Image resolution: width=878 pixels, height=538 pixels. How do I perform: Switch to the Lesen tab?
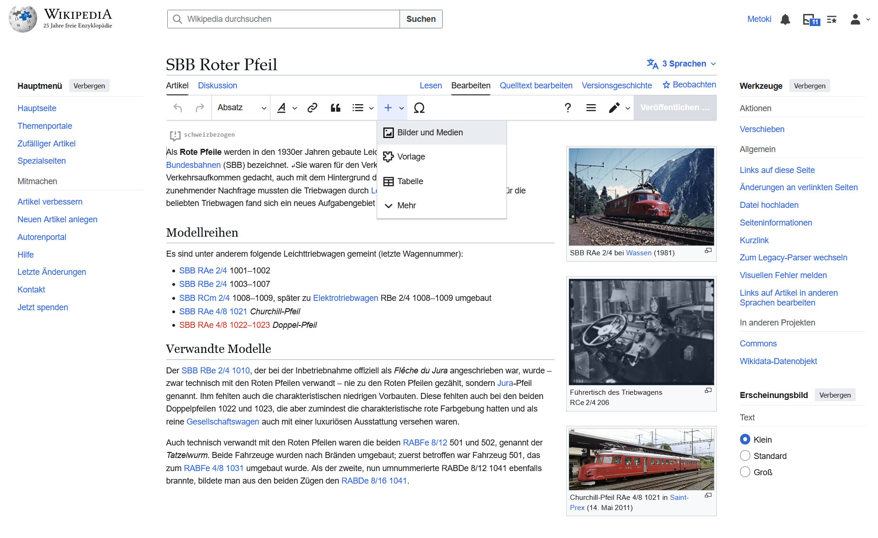point(431,86)
